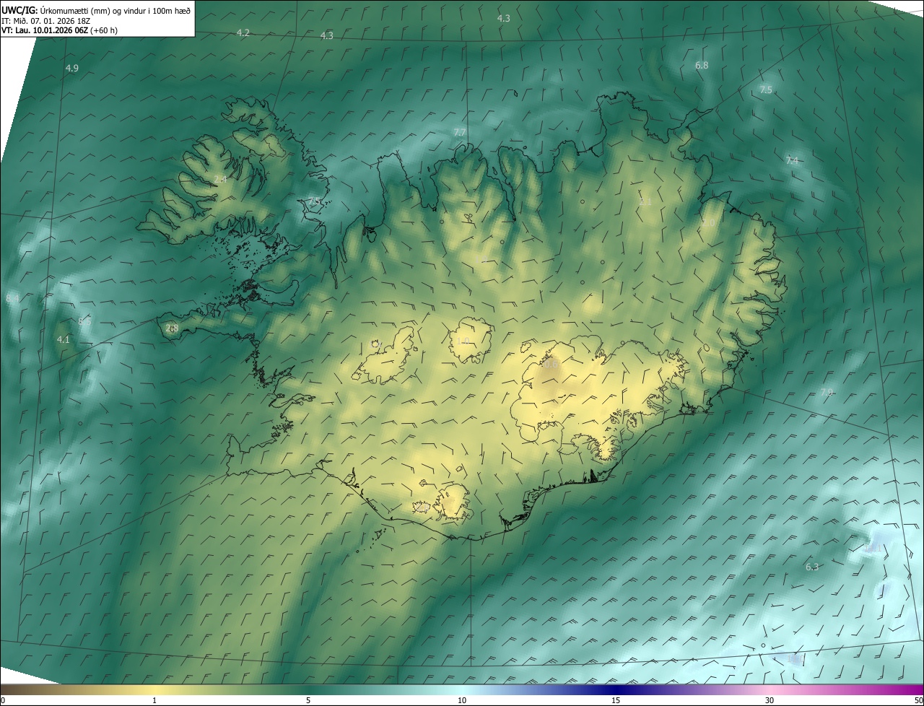
Task: Click the VT valid time line showing +60 h
Action: point(59,30)
